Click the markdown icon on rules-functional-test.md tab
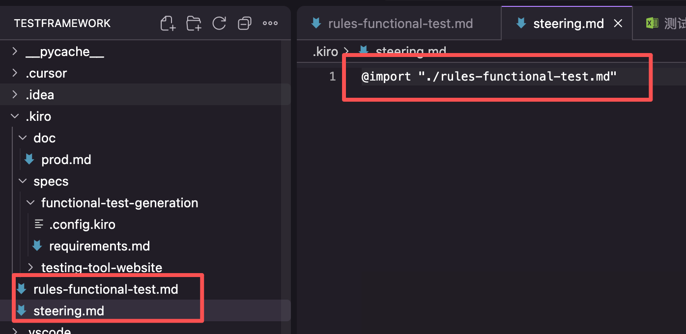 coord(316,23)
